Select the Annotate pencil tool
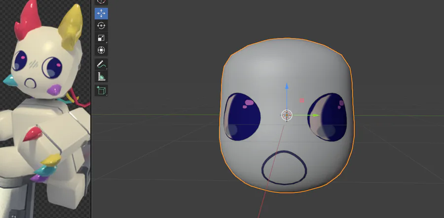This screenshot has width=444, height=218. [101, 64]
